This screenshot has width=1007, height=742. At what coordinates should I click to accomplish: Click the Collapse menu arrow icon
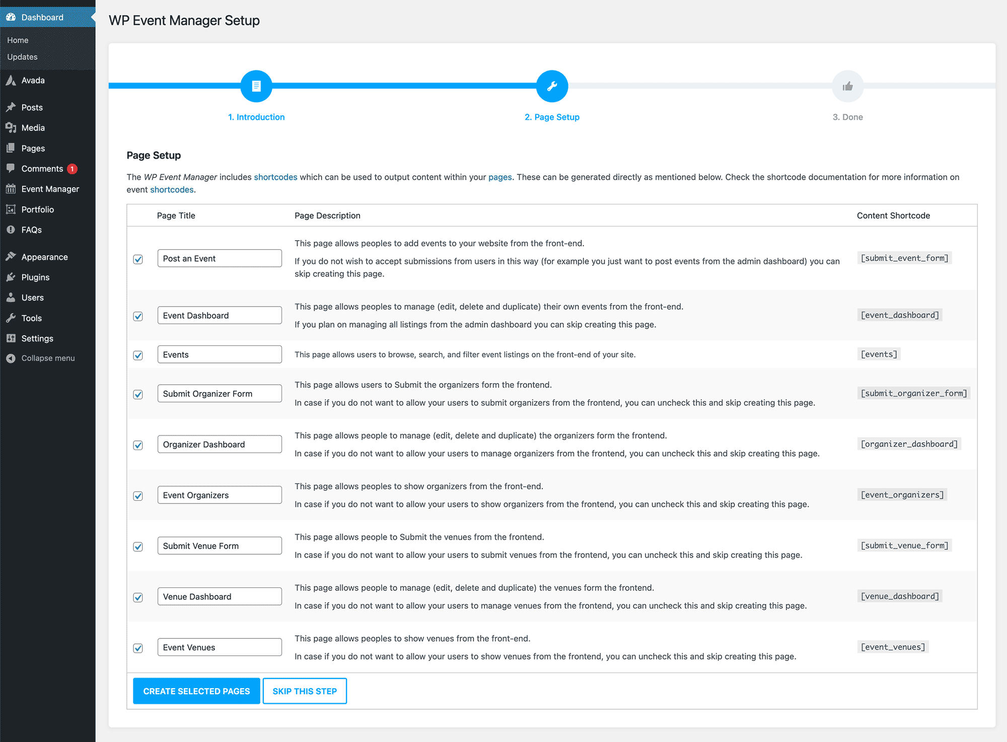coord(11,358)
